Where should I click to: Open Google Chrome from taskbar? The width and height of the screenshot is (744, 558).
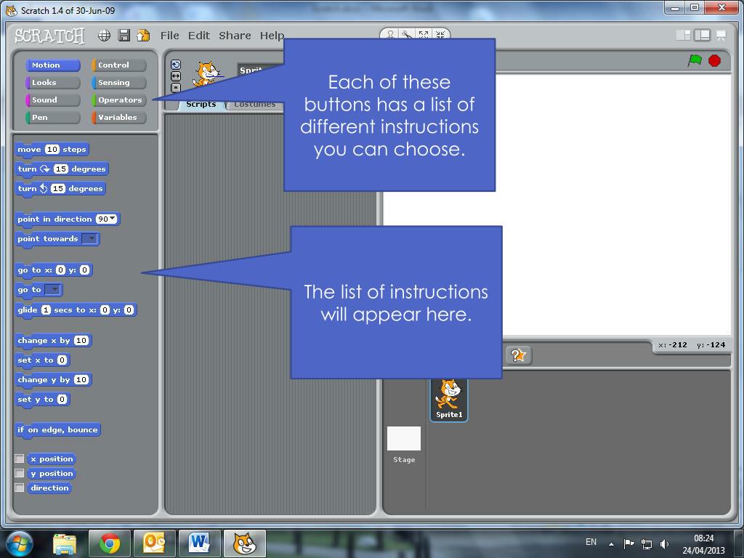110,543
